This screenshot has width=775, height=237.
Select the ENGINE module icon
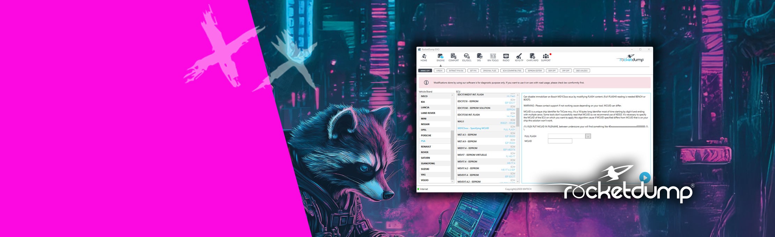click(x=441, y=58)
